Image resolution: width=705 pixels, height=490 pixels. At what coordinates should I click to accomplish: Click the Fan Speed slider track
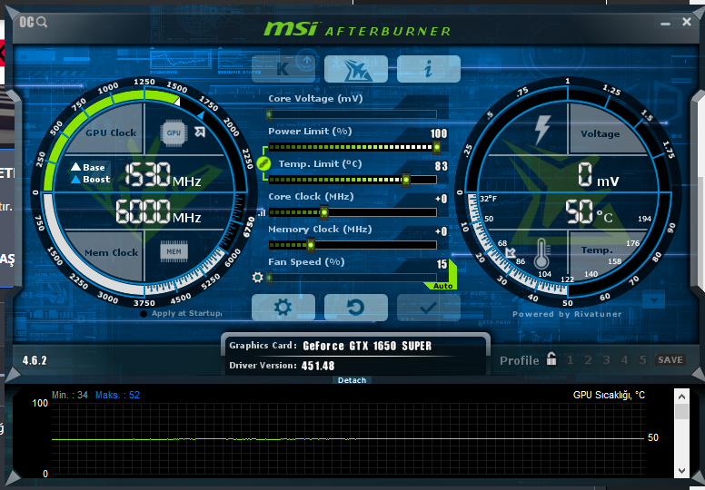tap(352, 278)
